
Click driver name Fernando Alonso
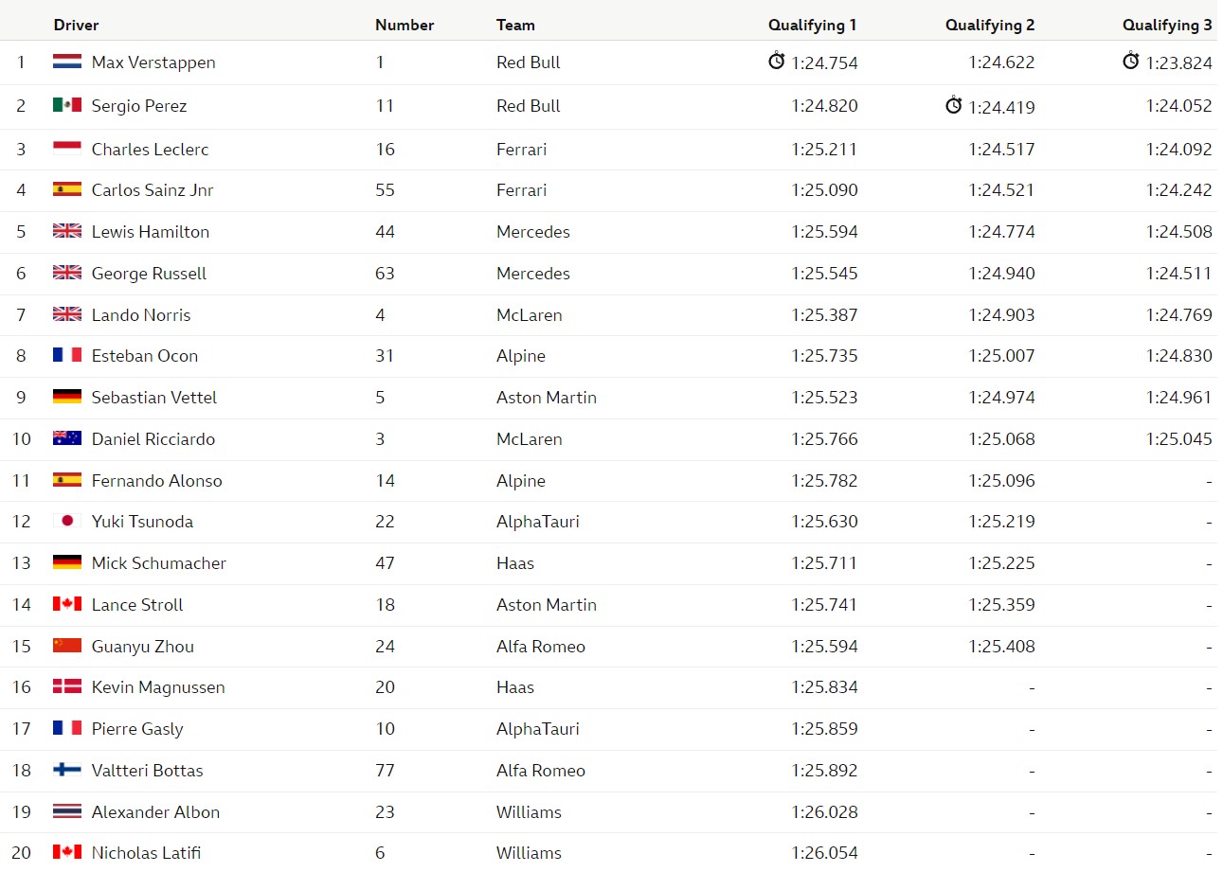click(157, 481)
